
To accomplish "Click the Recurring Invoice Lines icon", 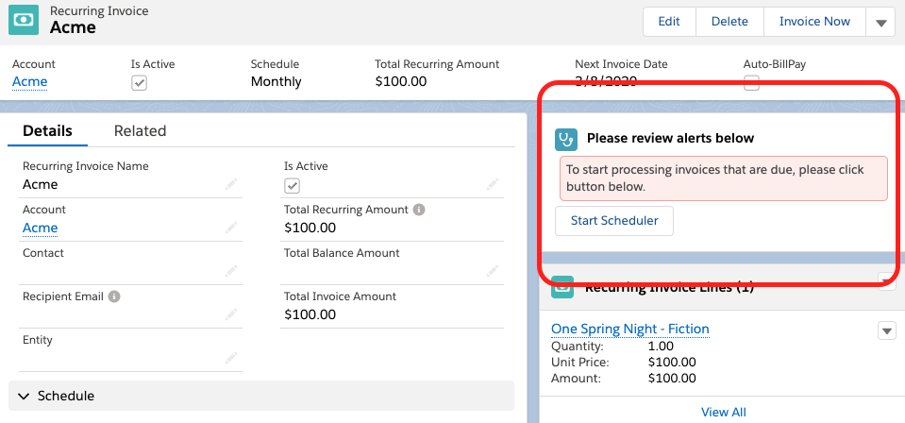I will pos(562,287).
